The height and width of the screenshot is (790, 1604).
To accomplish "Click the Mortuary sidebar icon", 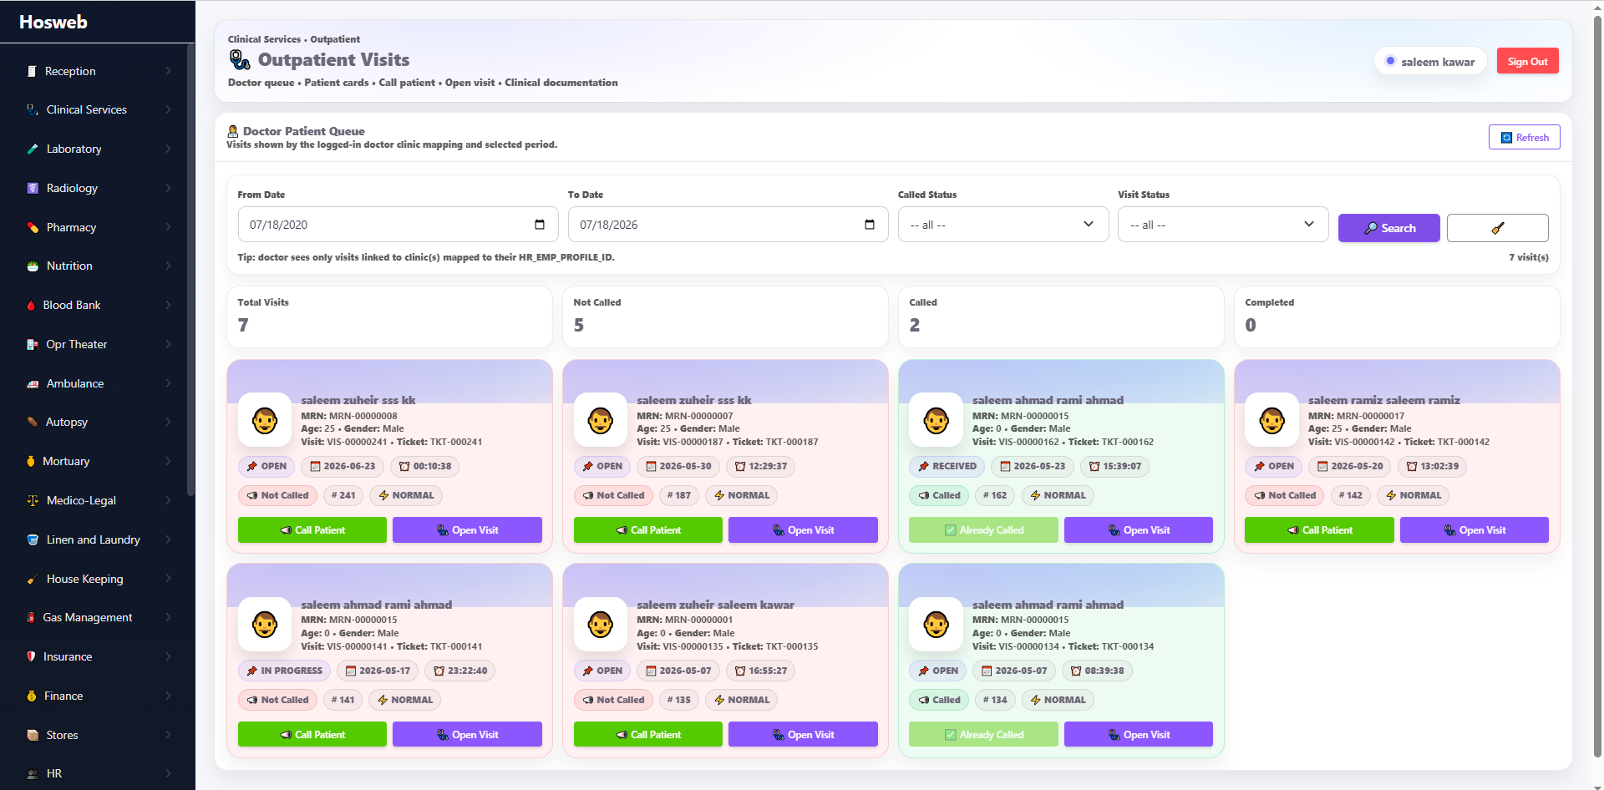I will (x=31, y=461).
